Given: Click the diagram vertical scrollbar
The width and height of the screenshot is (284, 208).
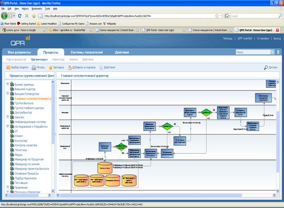Looking at the screenshot, I should (x=278, y=141).
